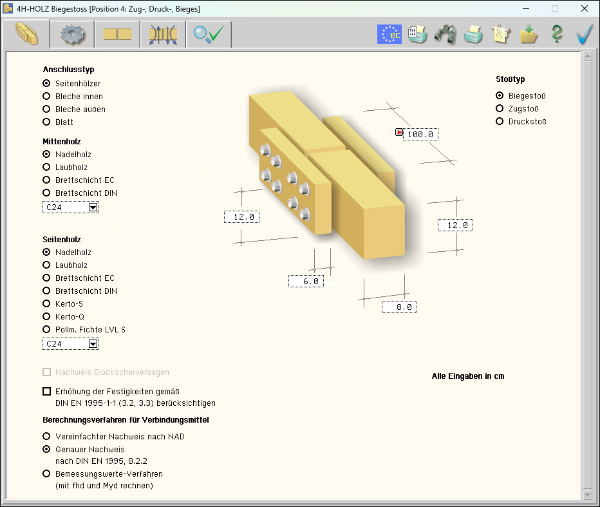
Task: Open the connector settings gear tab
Action: pos(72,34)
